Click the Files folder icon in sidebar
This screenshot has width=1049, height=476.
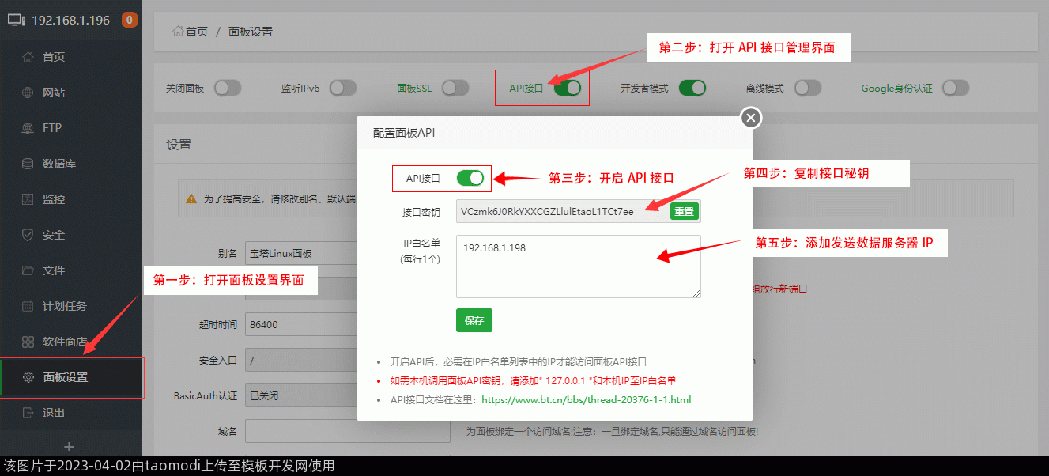[28, 270]
